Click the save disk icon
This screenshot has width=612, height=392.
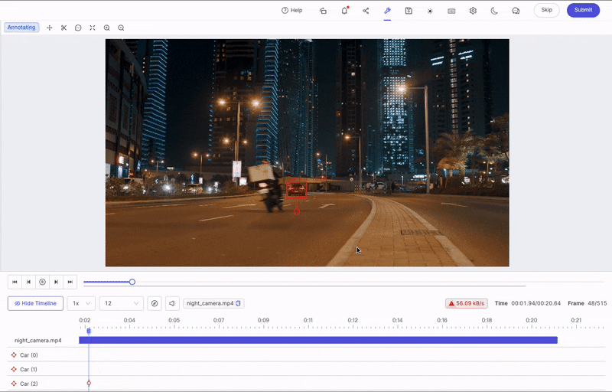tap(409, 11)
